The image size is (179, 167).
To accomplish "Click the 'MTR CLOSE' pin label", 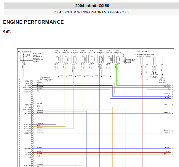I will tap(27, 88).
